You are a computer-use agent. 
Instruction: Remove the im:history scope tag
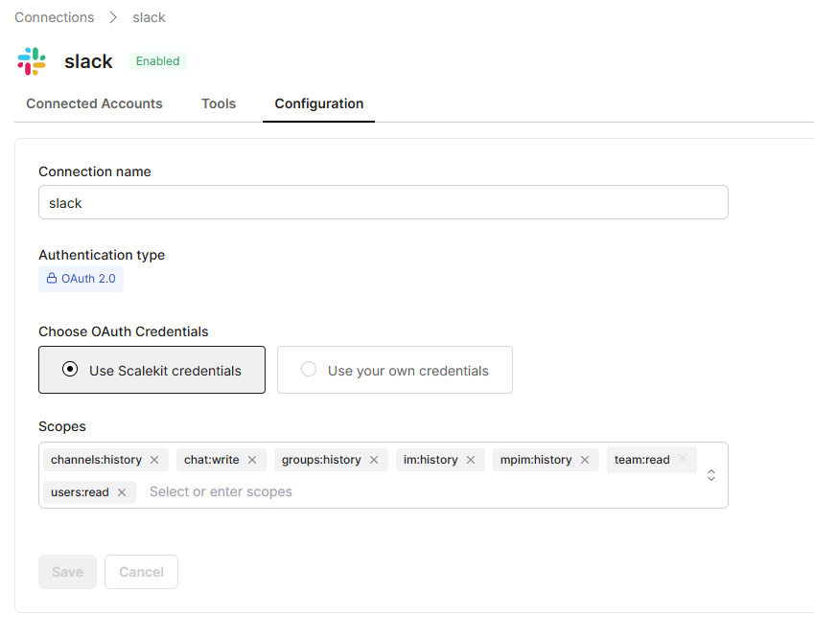coord(471,460)
